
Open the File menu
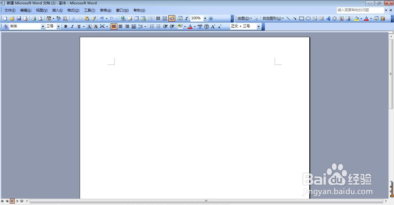[x=10, y=10]
